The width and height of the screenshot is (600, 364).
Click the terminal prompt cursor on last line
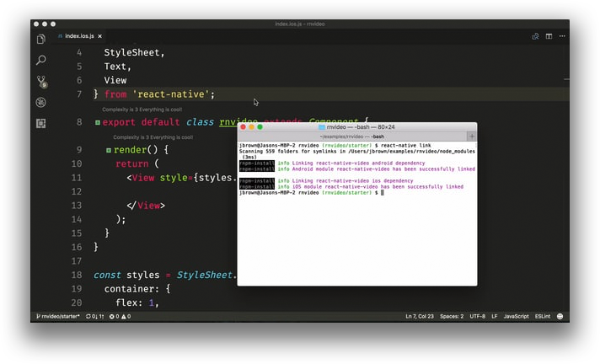click(x=383, y=192)
